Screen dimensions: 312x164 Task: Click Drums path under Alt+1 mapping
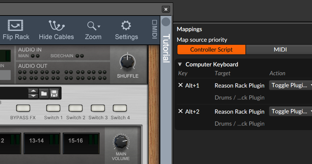click(x=239, y=98)
